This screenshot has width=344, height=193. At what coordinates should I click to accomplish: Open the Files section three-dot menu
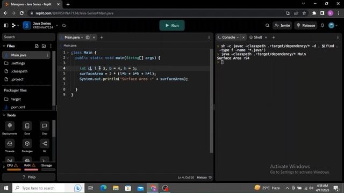51,46
